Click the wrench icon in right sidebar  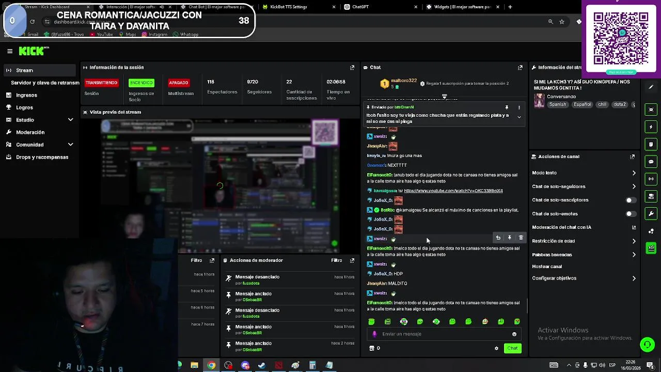pos(651,214)
